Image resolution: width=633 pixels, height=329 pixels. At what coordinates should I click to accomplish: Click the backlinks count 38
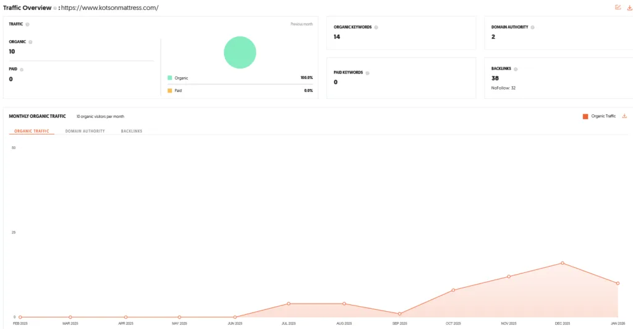tap(495, 78)
